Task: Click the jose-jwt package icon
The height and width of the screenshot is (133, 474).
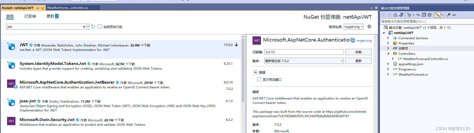Action: [x=11, y=102]
